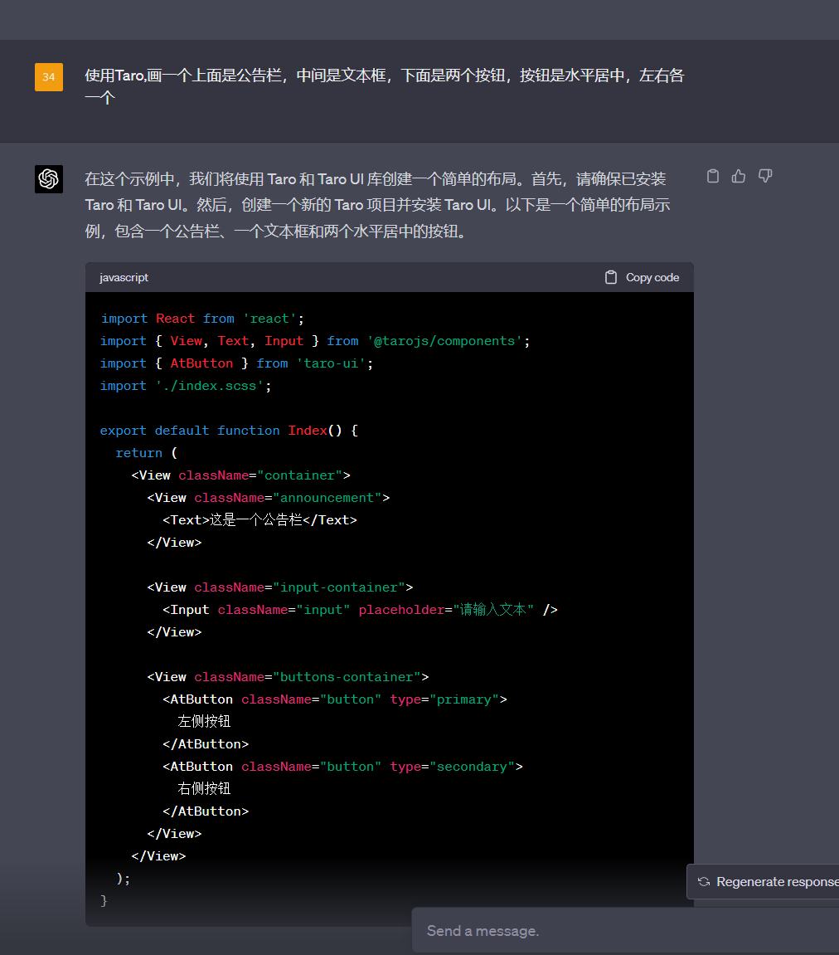Click the Text line 这是一个公告栏
The width and height of the screenshot is (839, 955).
tap(259, 520)
